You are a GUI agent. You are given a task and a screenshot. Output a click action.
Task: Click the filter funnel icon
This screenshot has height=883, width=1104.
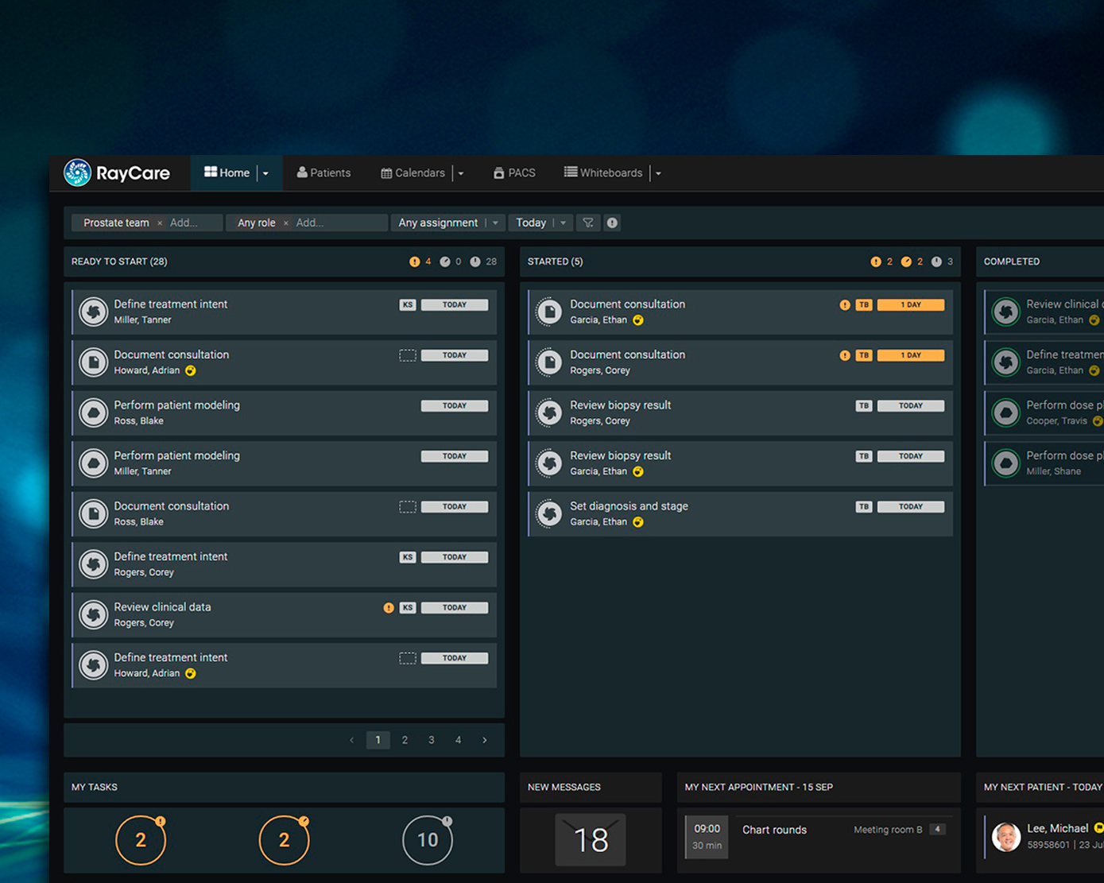pos(588,223)
